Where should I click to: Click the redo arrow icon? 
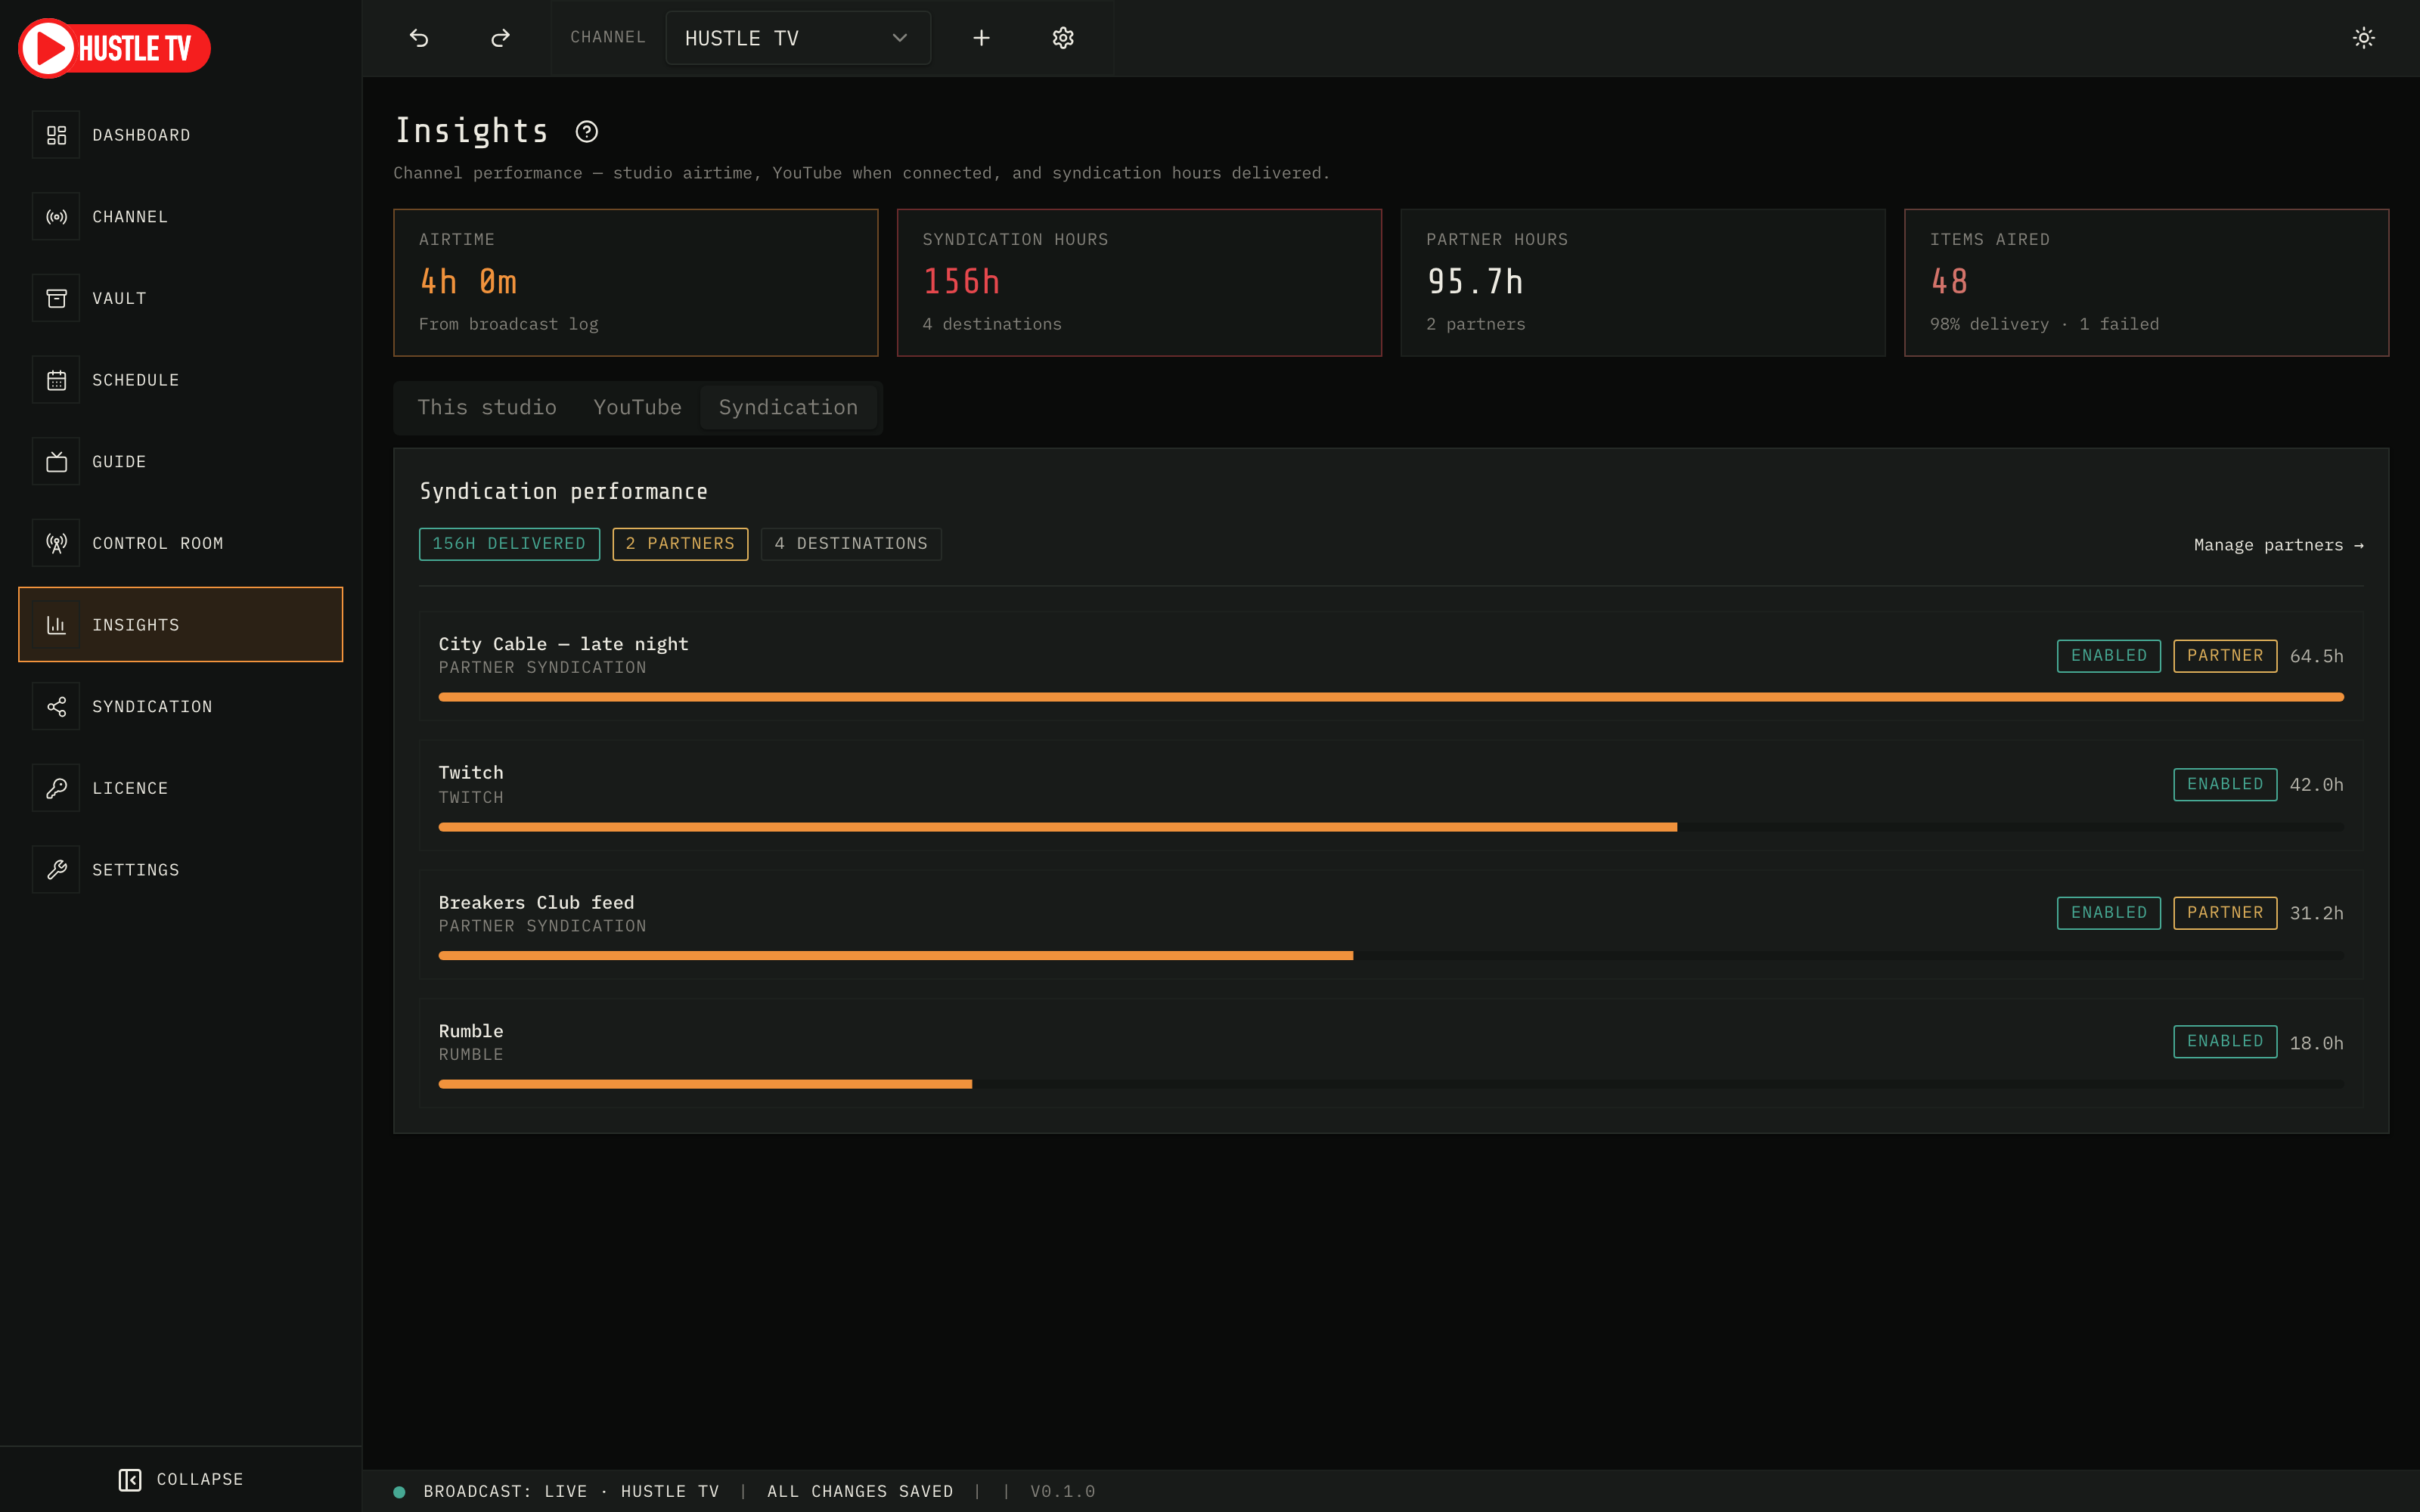pyautogui.click(x=500, y=38)
